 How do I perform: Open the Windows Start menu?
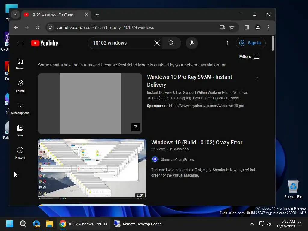pos(10,224)
